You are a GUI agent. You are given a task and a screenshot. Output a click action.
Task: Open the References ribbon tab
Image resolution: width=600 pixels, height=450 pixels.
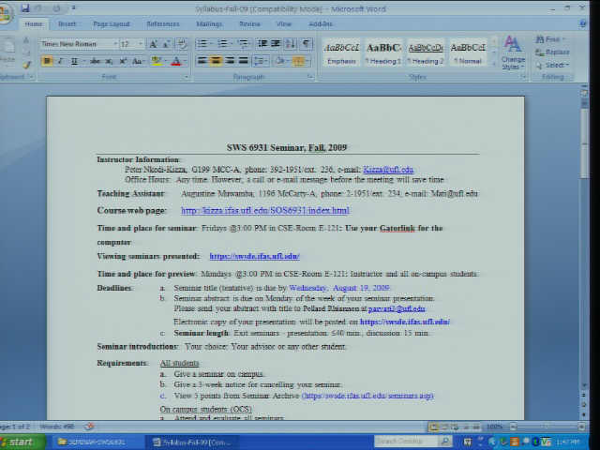162,23
